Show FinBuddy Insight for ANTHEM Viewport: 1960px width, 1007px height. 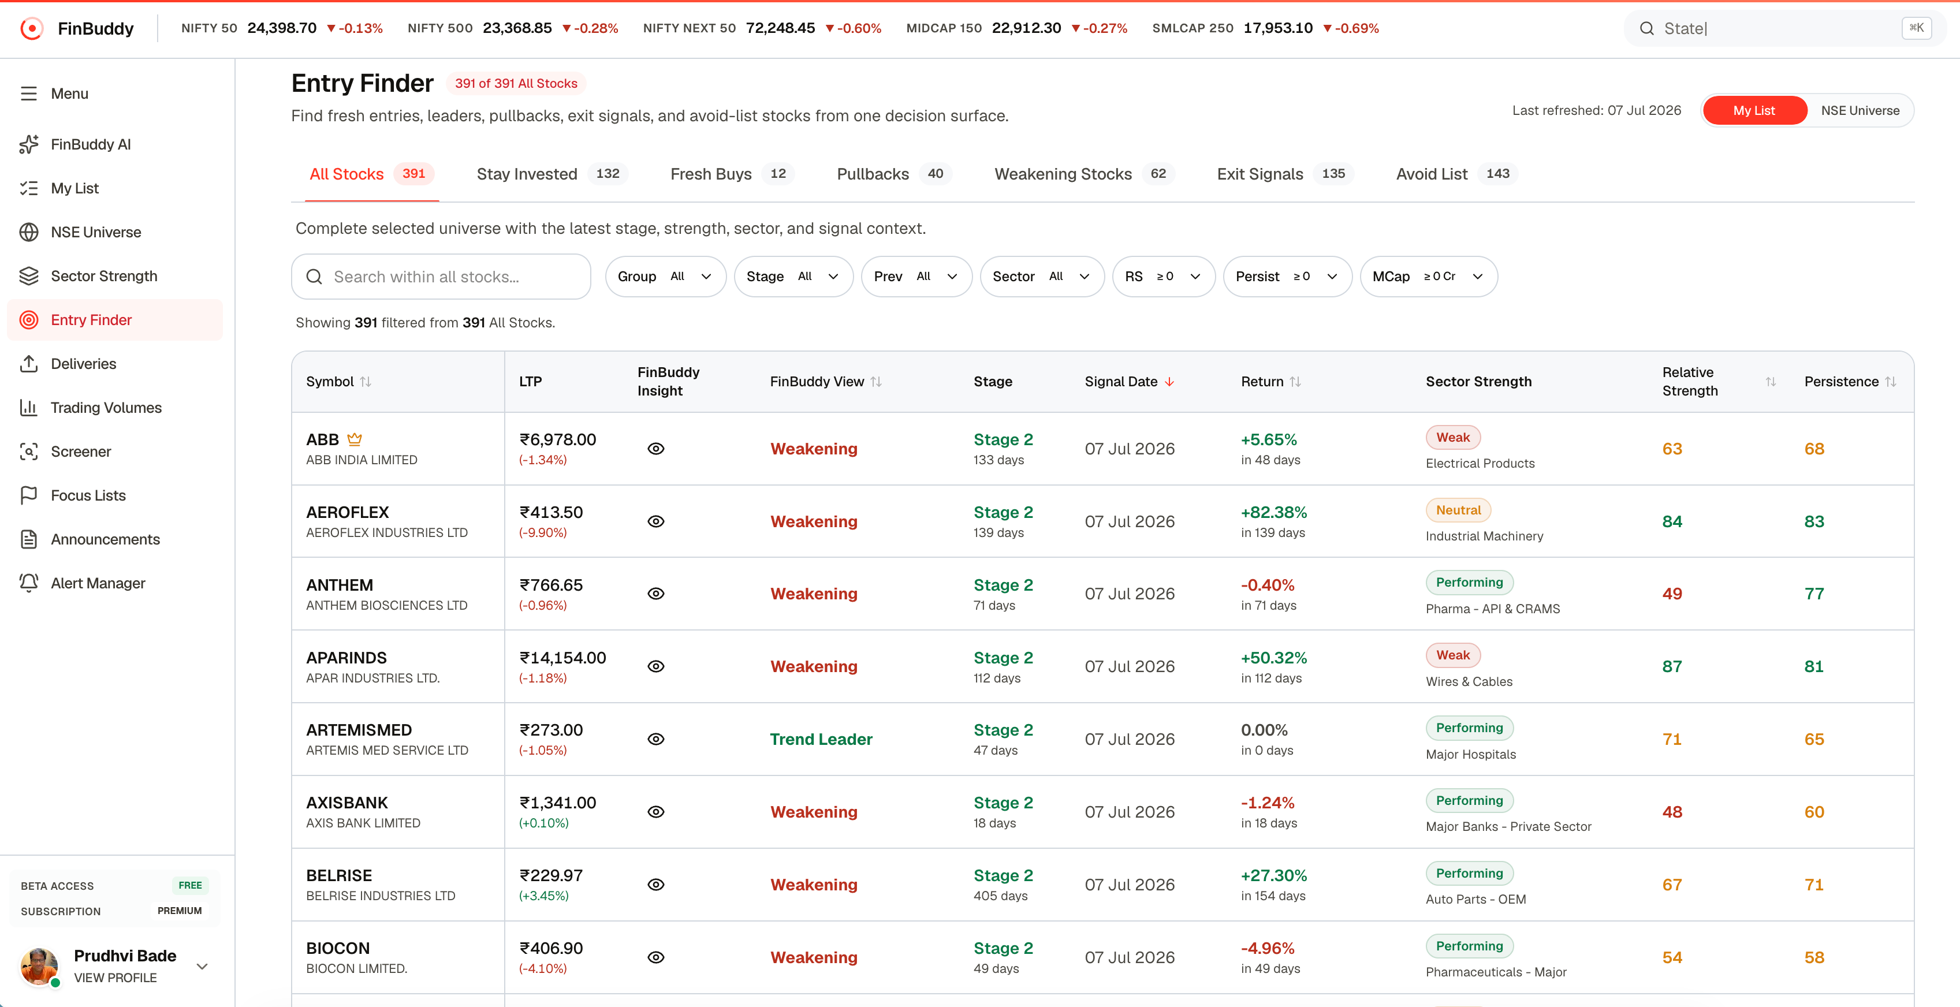[x=656, y=594]
